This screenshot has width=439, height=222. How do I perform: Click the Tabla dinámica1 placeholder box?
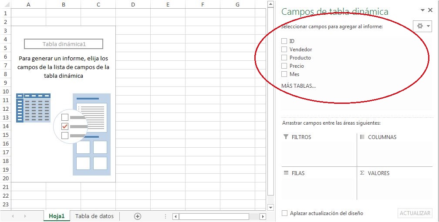(x=64, y=44)
